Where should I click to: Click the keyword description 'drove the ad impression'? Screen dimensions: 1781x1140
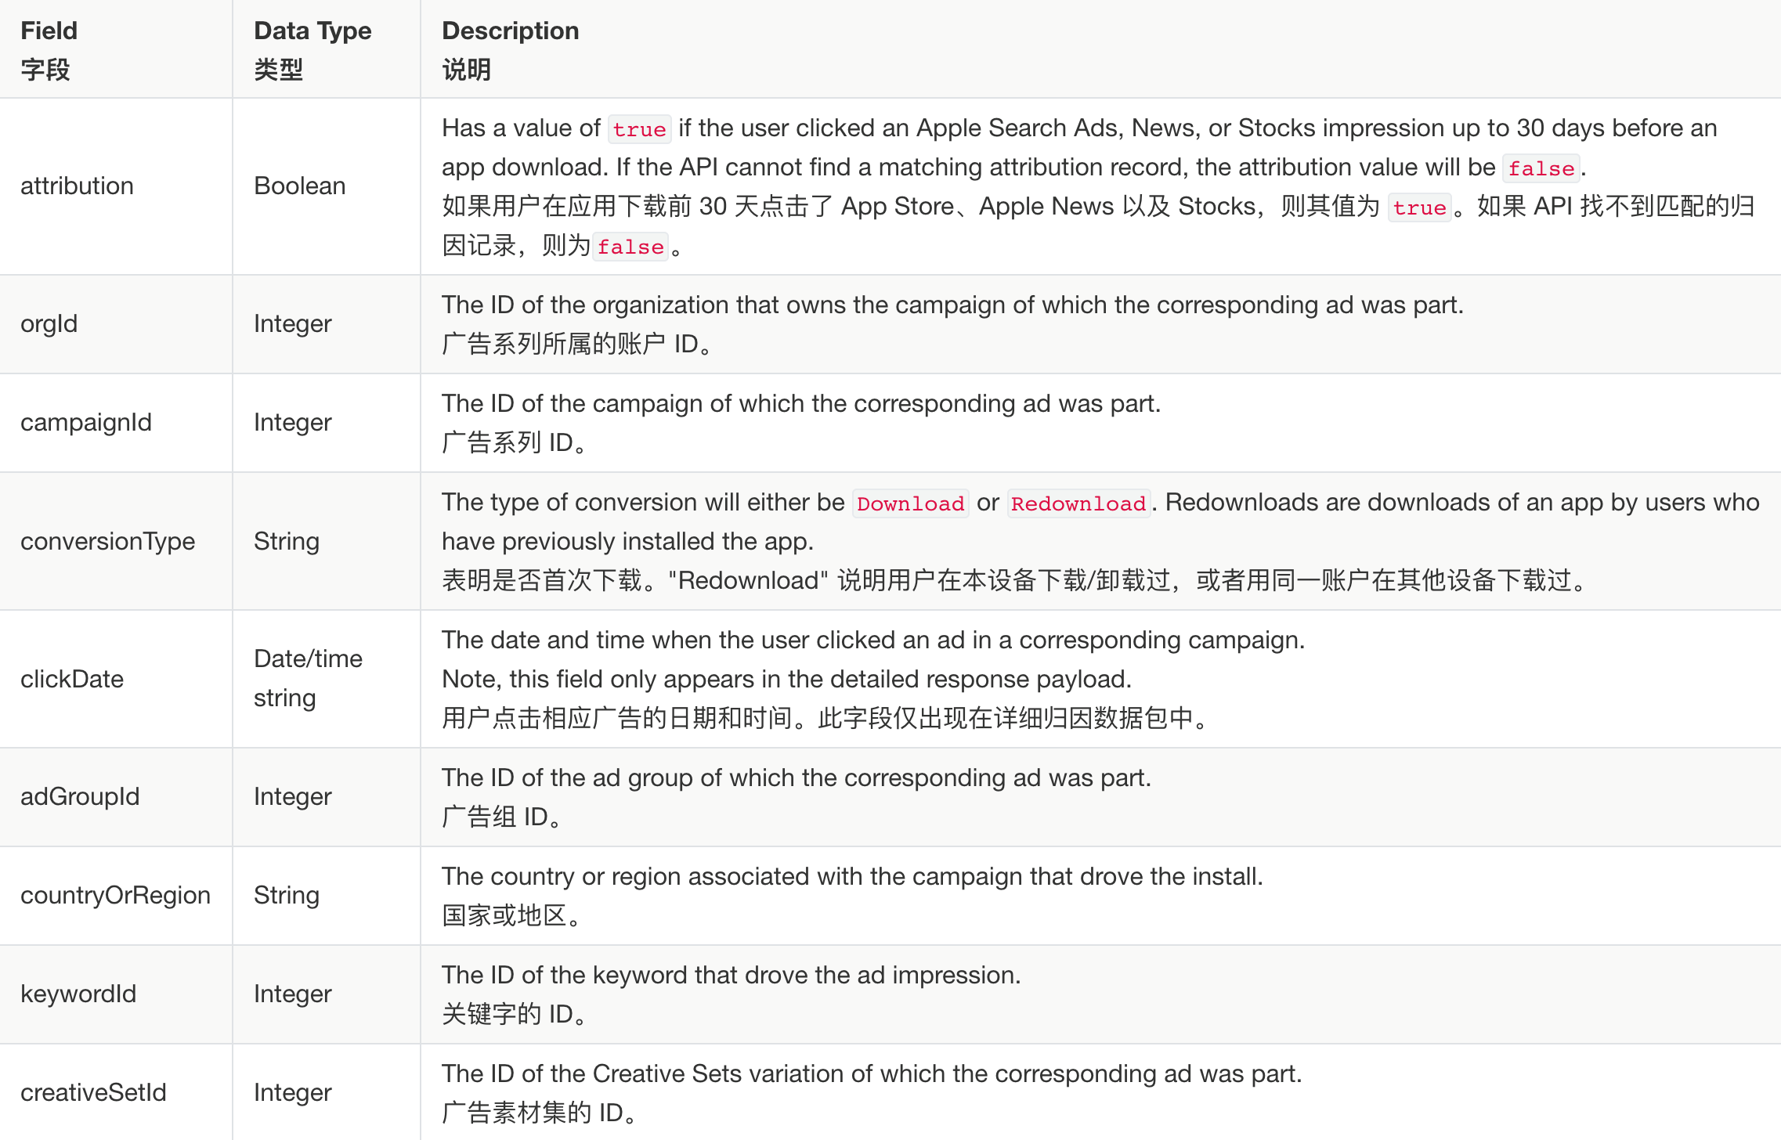(x=732, y=976)
